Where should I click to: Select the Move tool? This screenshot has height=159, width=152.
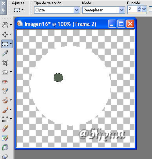(5, 34)
